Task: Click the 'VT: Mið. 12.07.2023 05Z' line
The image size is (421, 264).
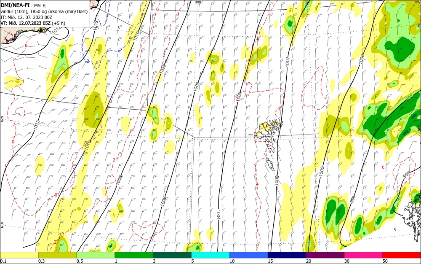Action: [25, 23]
